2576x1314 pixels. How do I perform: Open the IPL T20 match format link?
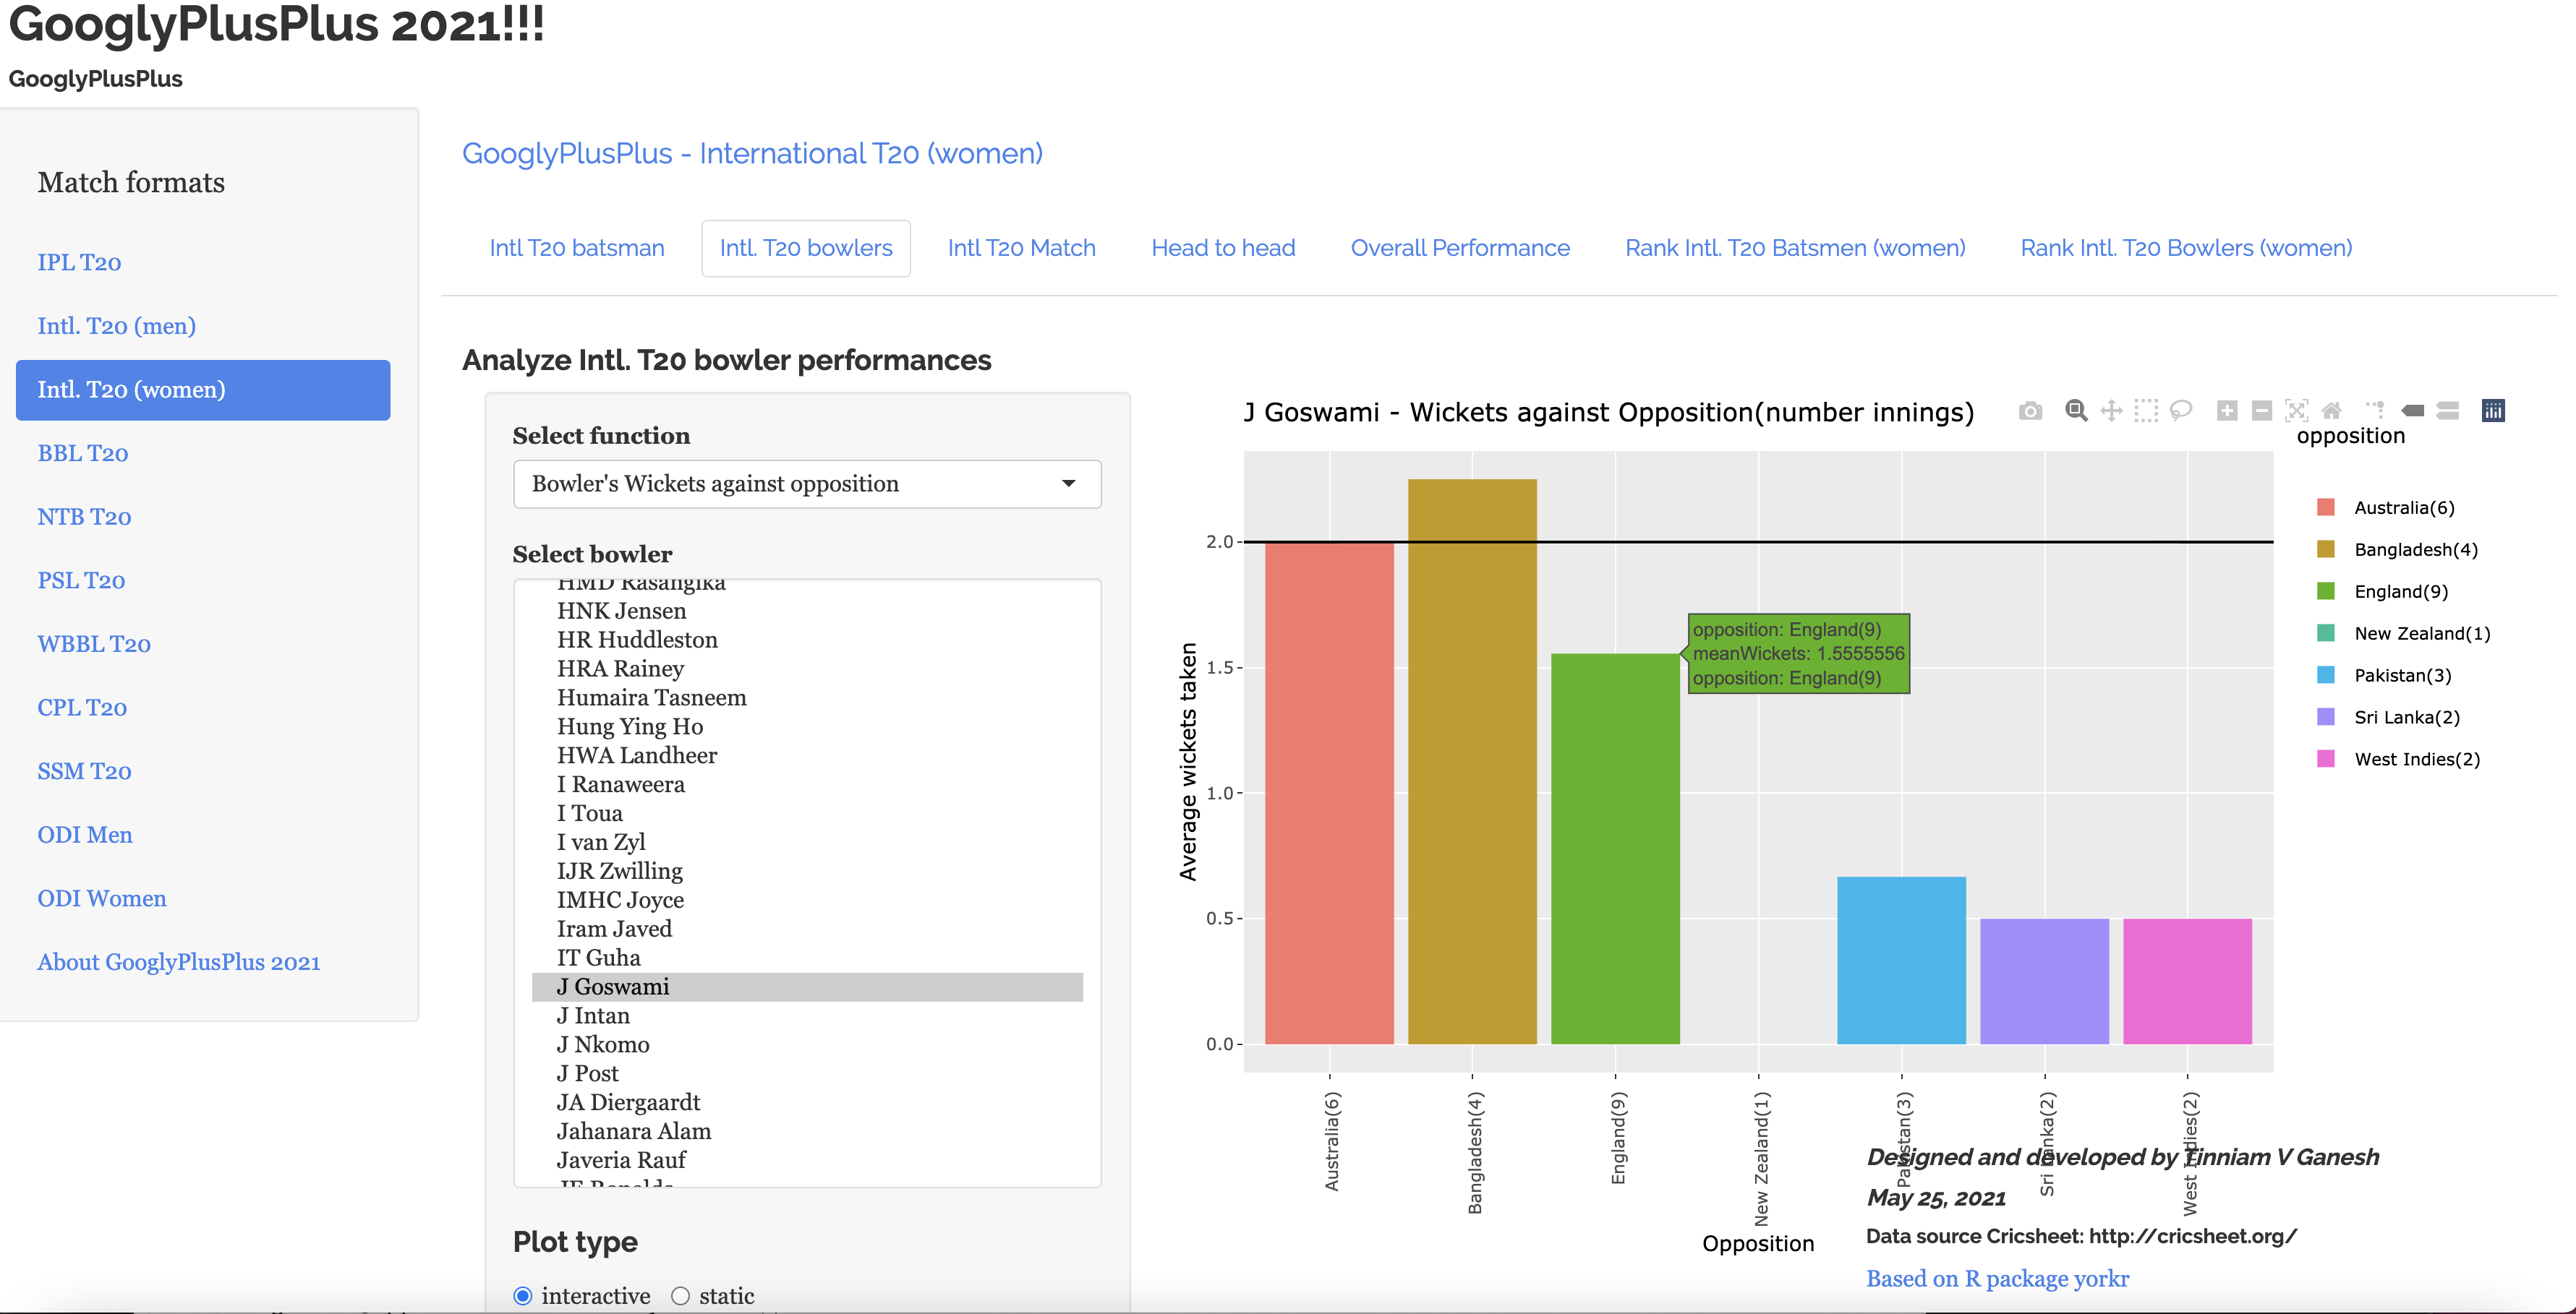pyautogui.click(x=79, y=262)
